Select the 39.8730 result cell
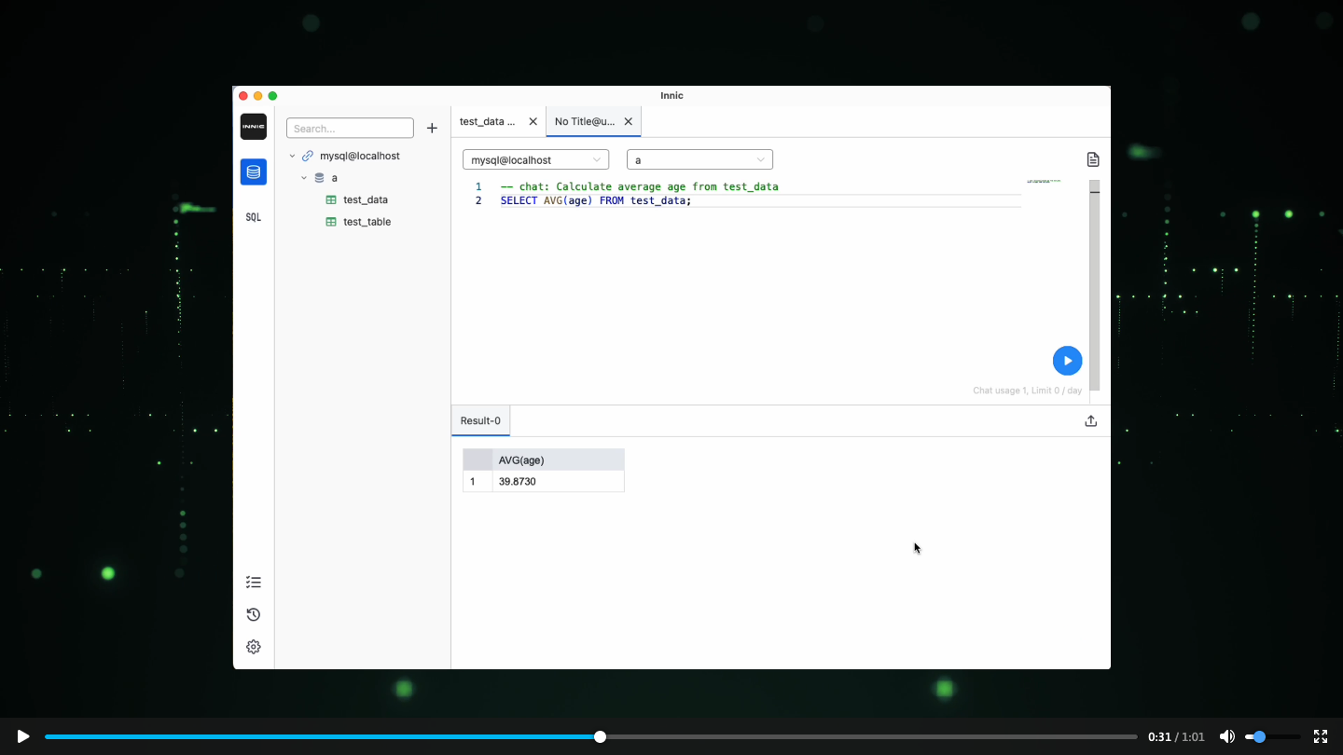This screenshot has width=1343, height=755. point(558,482)
